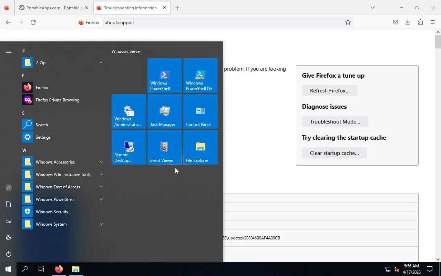
Task: Open the user account icon in Start sidebar
Action: coord(9,188)
